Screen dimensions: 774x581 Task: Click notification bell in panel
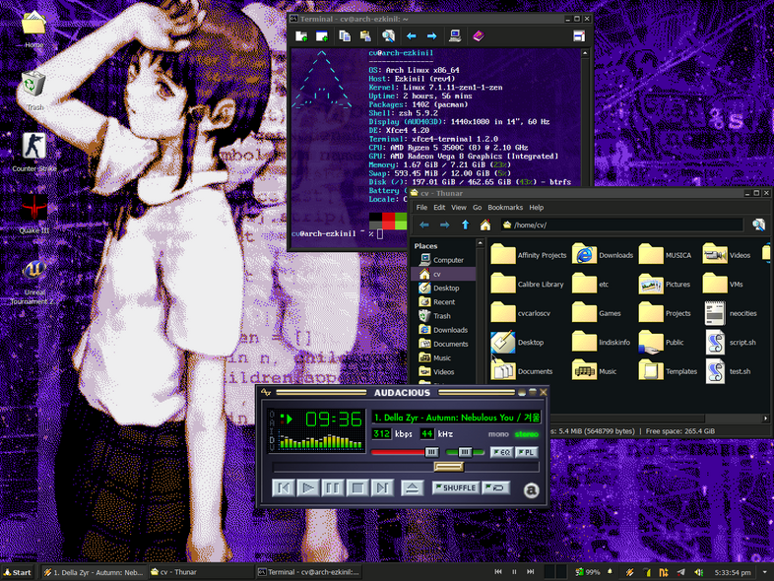pyautogui.click(x=610, y=571)
